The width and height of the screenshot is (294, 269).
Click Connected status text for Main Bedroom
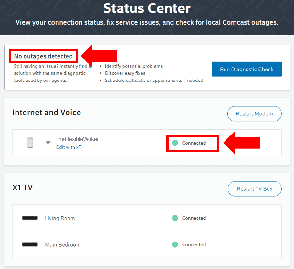click(x=194, y=245)
